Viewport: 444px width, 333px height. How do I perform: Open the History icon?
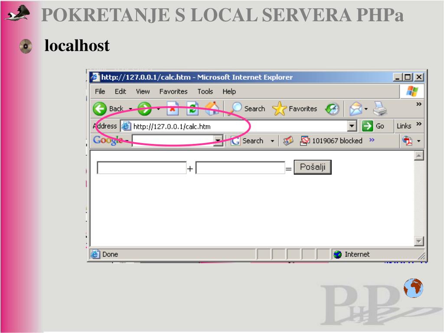coord(333,109)
